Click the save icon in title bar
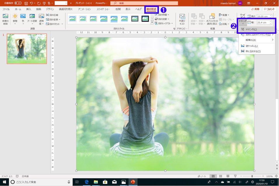 coord(26,3)
